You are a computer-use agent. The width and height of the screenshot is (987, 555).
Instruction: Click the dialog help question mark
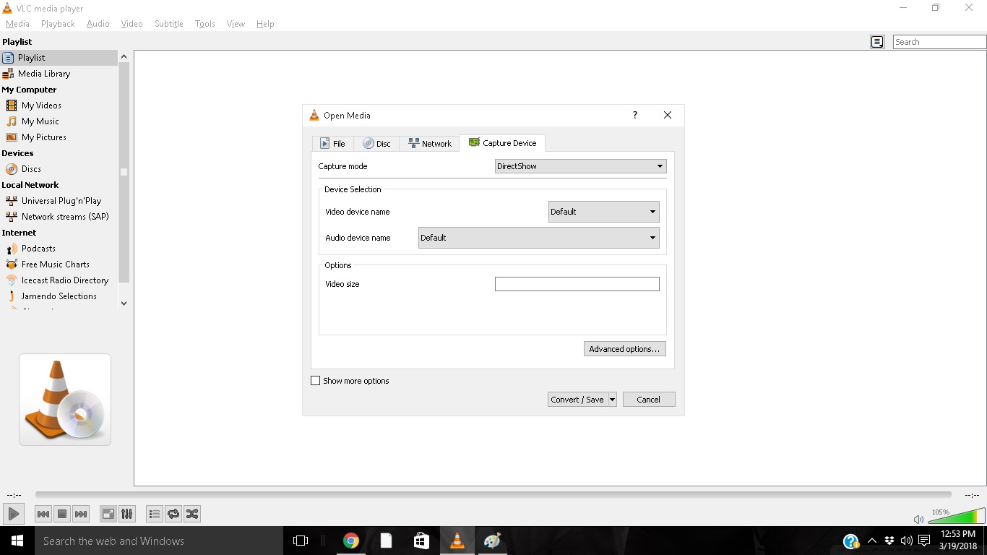[x=635, y=115]
